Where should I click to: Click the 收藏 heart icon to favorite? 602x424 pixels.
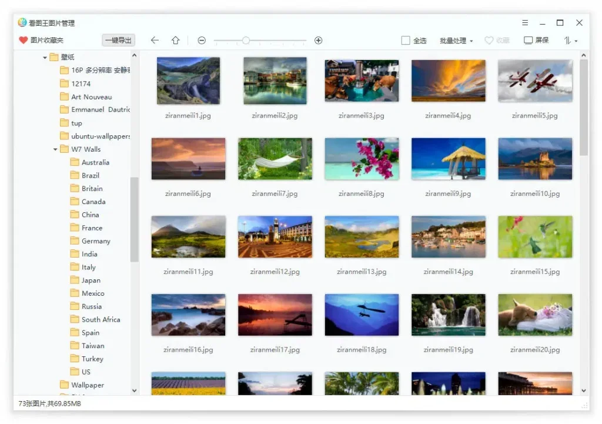[x=489, y=40]
